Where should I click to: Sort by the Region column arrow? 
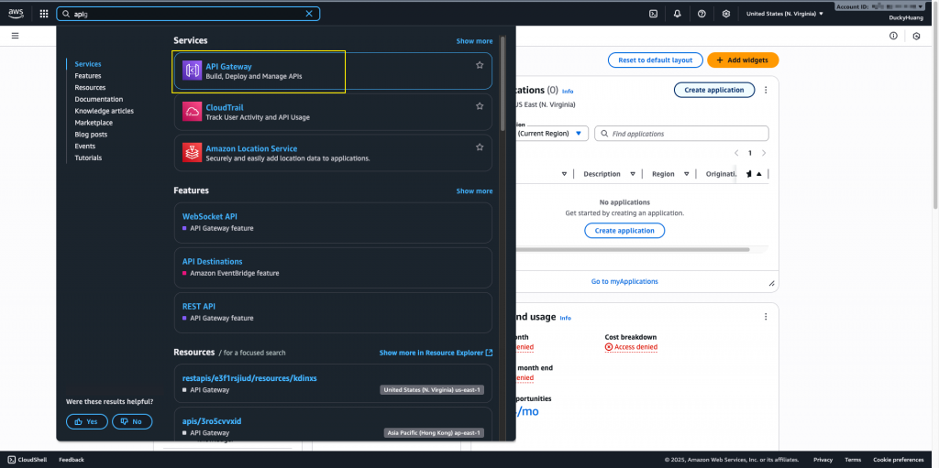pos(686,174)
